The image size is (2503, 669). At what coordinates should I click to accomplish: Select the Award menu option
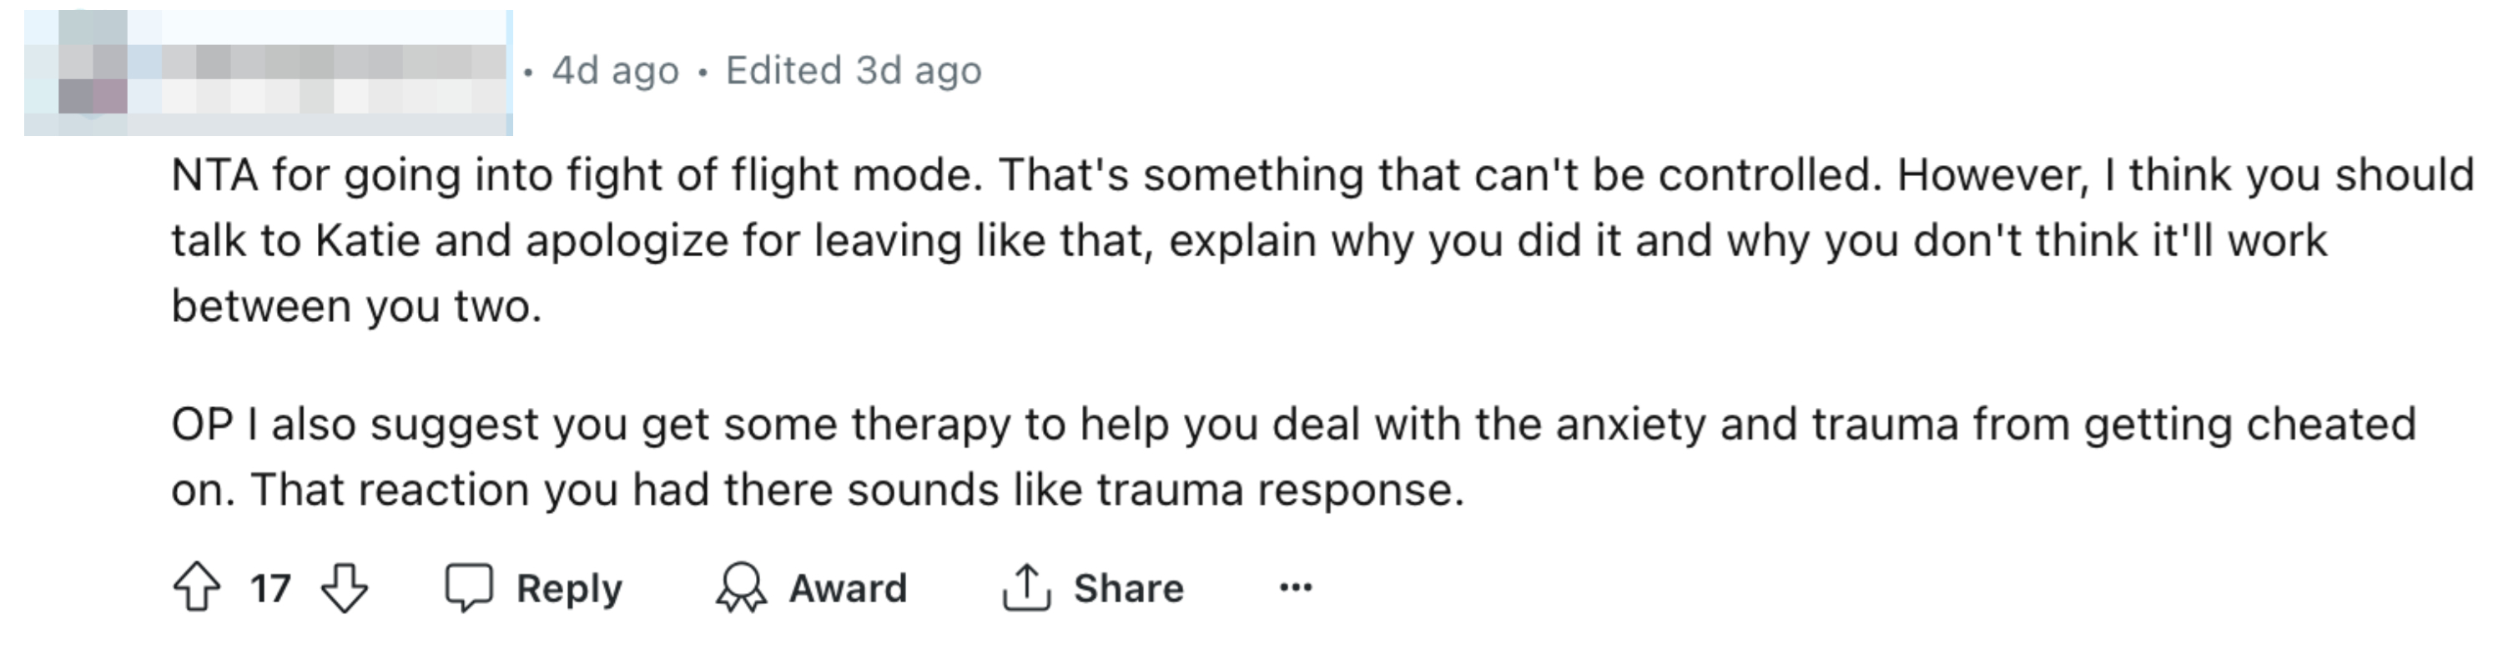click(x=849, y=586)
